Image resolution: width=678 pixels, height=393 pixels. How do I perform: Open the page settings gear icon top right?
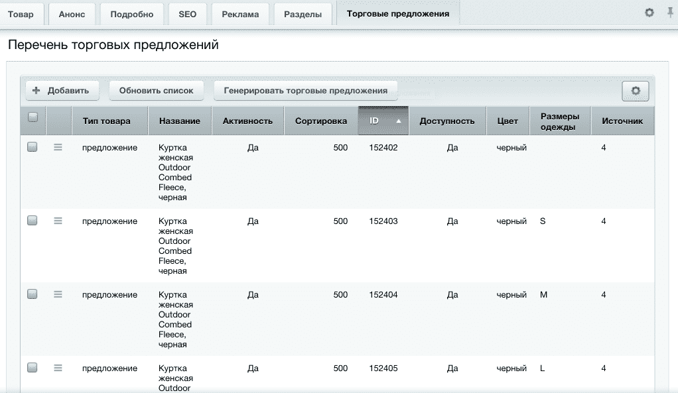[651, 11]
